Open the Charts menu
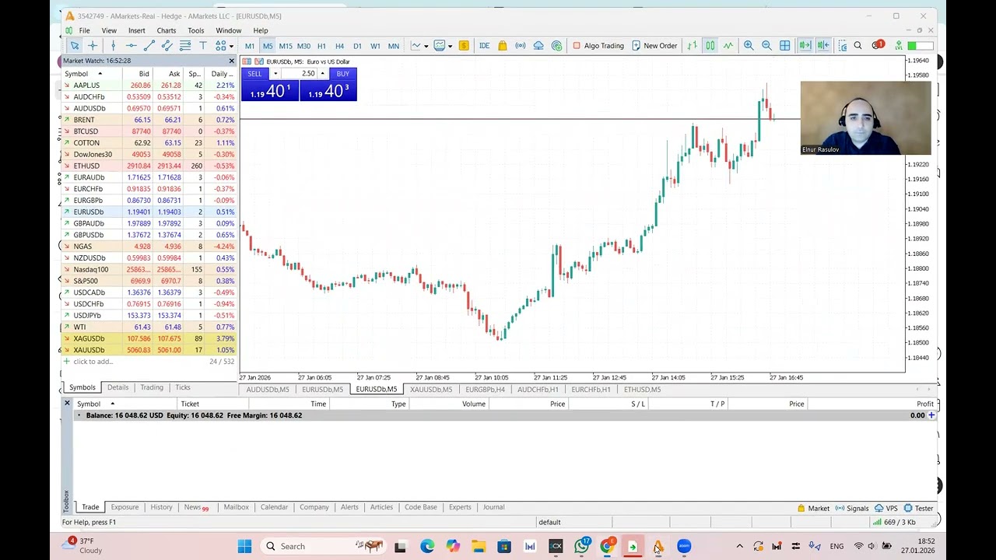The width and height of the screenshot is (996, 560). pos(166,31)
